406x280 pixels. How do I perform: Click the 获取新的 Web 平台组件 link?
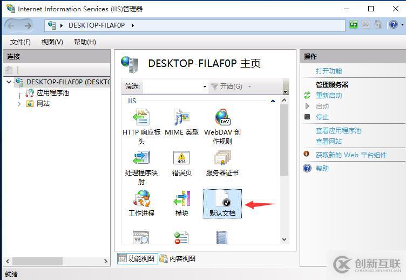(351, 155)
